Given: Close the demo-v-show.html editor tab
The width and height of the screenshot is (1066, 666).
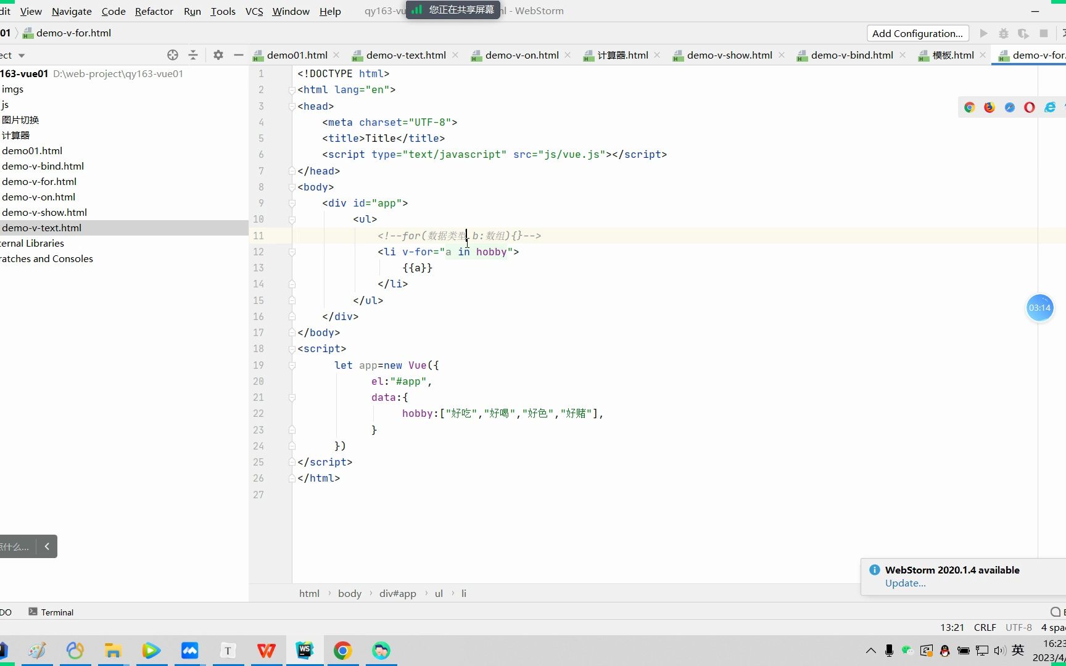Looking at the screenshot, I should [x=782, y=55].
